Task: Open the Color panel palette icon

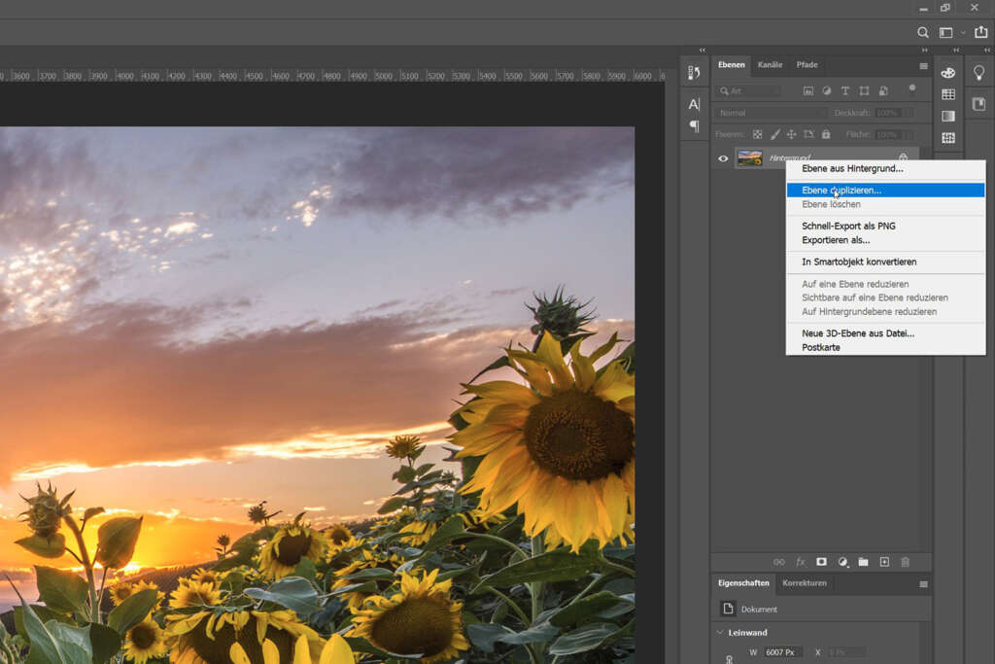Action: pyautogui.click(x=948, y=73)
